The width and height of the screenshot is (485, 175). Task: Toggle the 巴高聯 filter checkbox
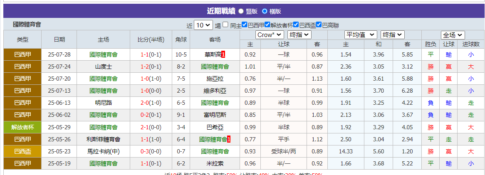319,25
